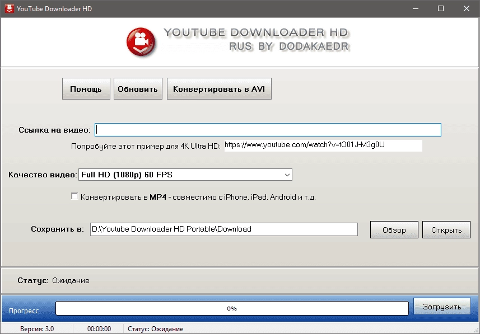Click Статус: Ожидание in bottom status bar
Screen dimensions: 480x334
(156, 329)
